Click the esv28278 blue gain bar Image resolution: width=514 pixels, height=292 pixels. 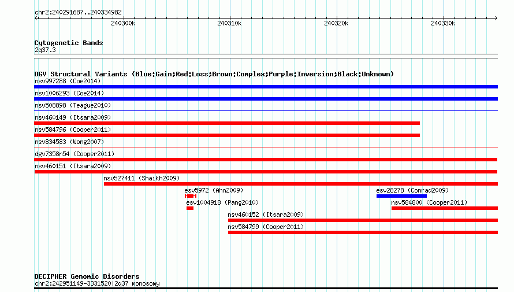[401, 196]
